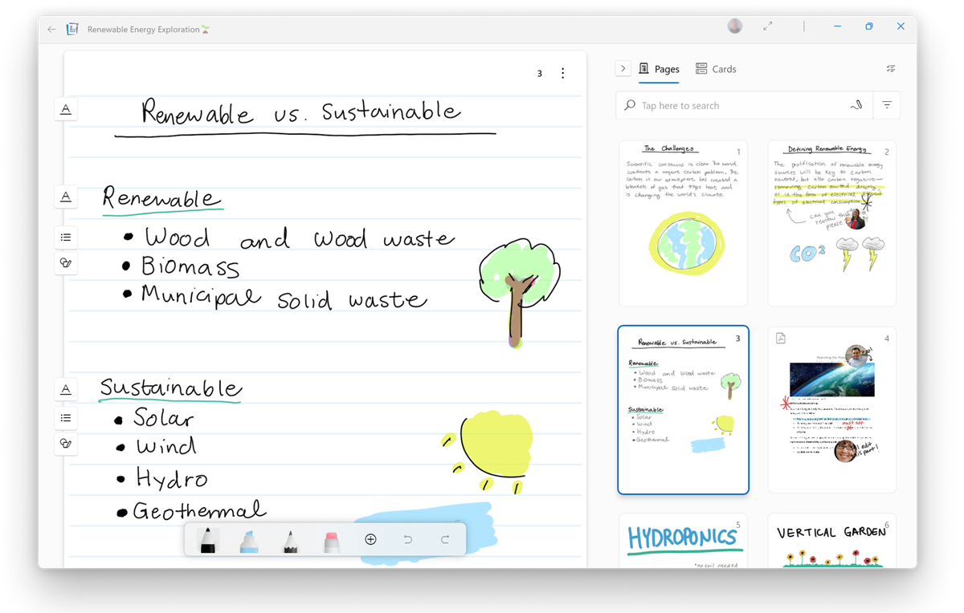Toggle list format beside Sustainable list
This screenshot has height=613, width=964.
[66, 418]
